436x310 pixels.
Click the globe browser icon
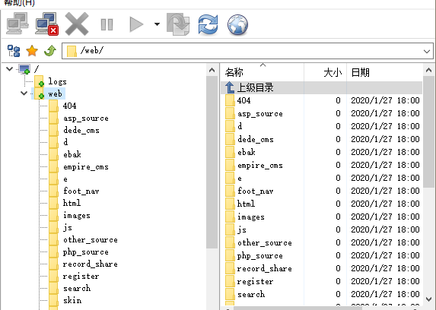(x=237, y=25)
